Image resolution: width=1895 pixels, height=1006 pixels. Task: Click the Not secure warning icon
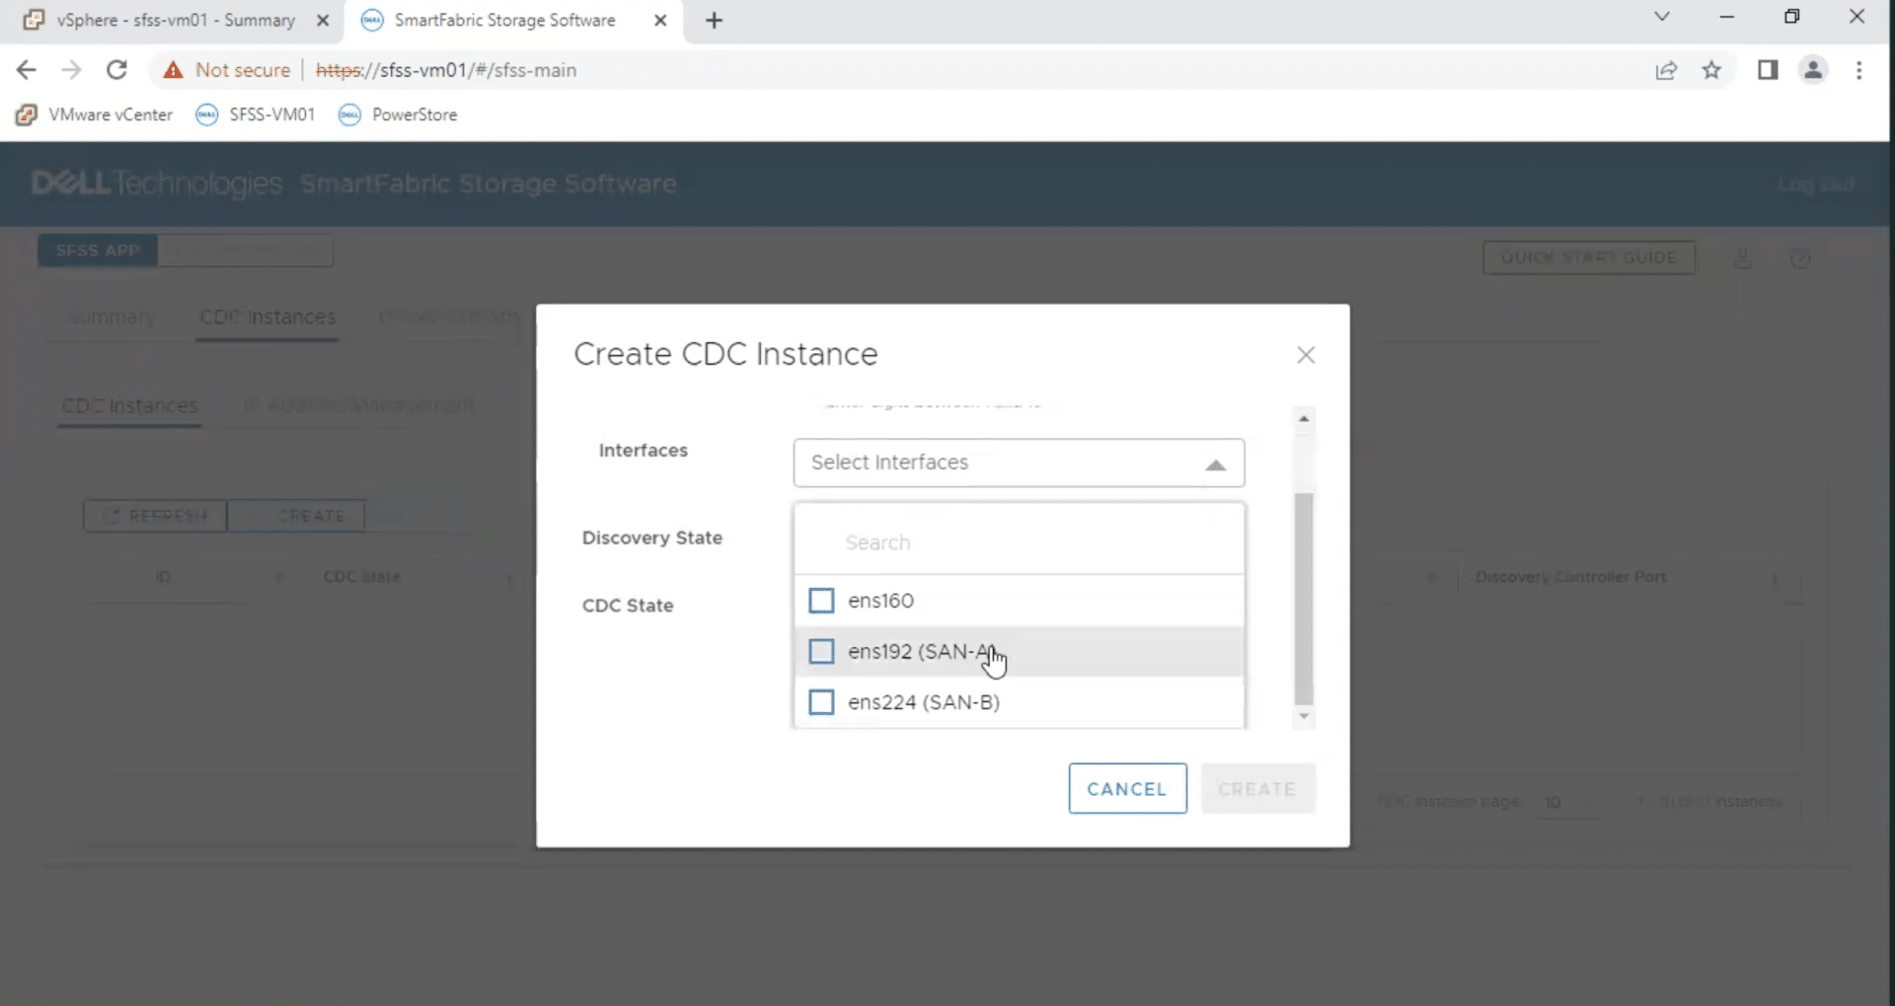174,70
